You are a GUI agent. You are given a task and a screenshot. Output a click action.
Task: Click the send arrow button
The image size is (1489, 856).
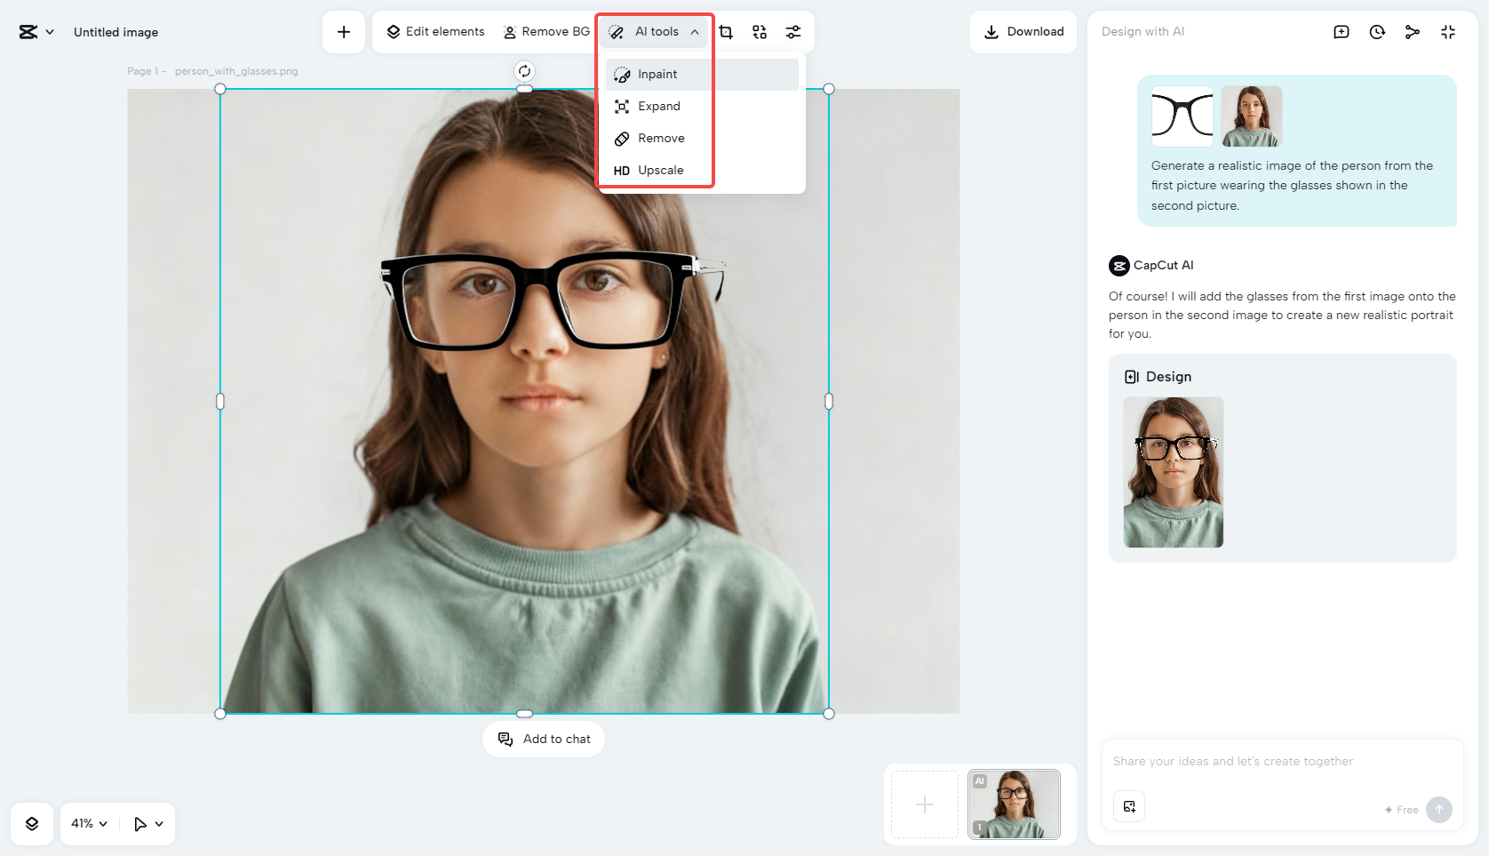click(x=1439, y=810)
